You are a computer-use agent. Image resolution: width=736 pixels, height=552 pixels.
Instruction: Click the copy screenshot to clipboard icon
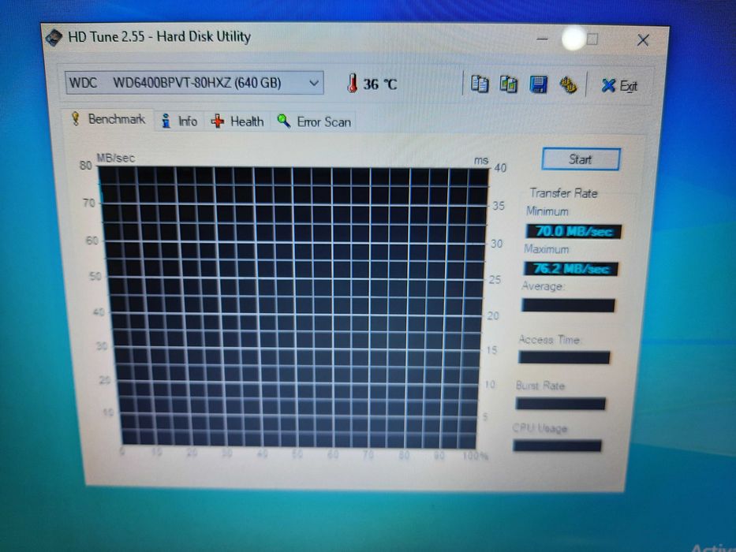(508, 85)
